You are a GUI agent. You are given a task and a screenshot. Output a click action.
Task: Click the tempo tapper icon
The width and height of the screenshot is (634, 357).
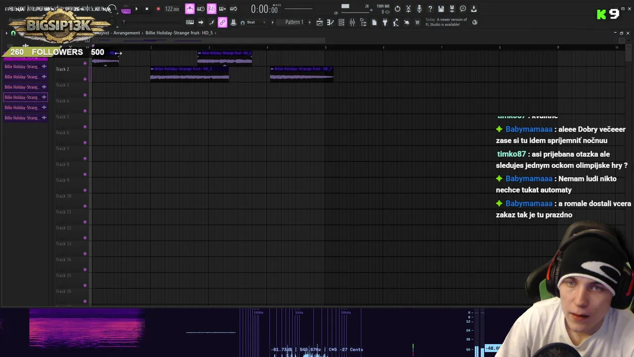[x=396, y=22]
